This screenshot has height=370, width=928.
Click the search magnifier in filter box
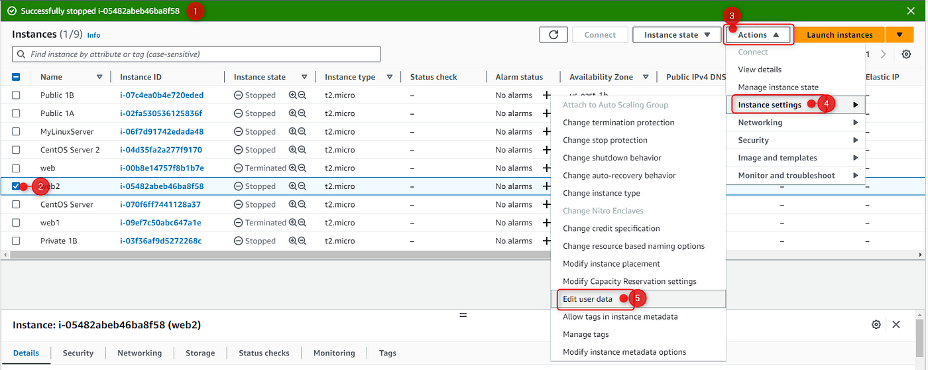(22, 54)
